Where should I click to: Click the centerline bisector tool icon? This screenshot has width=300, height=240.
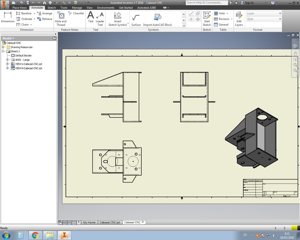coord(198,13)
